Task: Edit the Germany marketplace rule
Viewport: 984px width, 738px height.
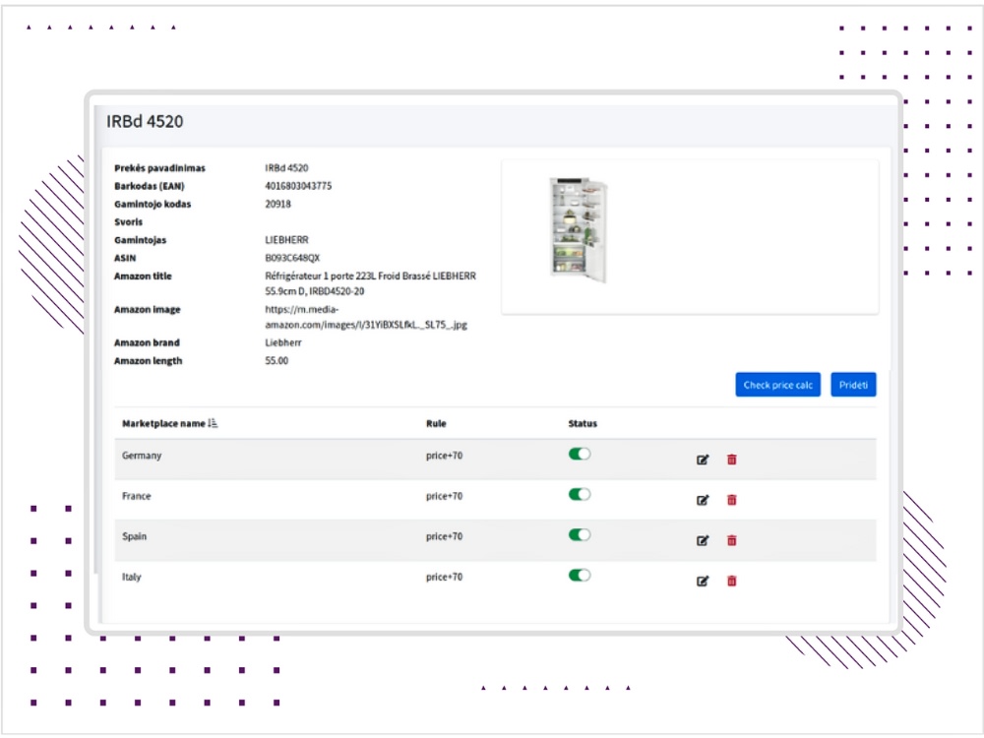Action: pos(703,460)
